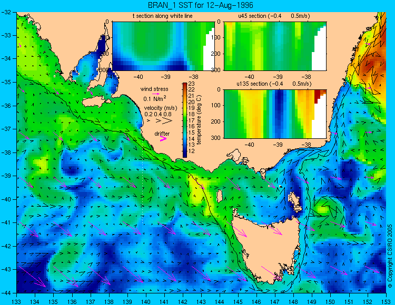Click -39 label under the u135 section
Image resolution: width=395 pixels, height=305 pixels.
tap(278, 145)
